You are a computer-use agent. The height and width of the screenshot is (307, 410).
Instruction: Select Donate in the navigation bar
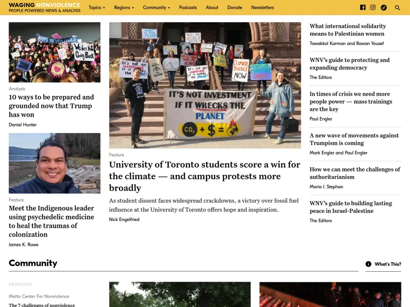pyautogui.click(x=235, y=7)
